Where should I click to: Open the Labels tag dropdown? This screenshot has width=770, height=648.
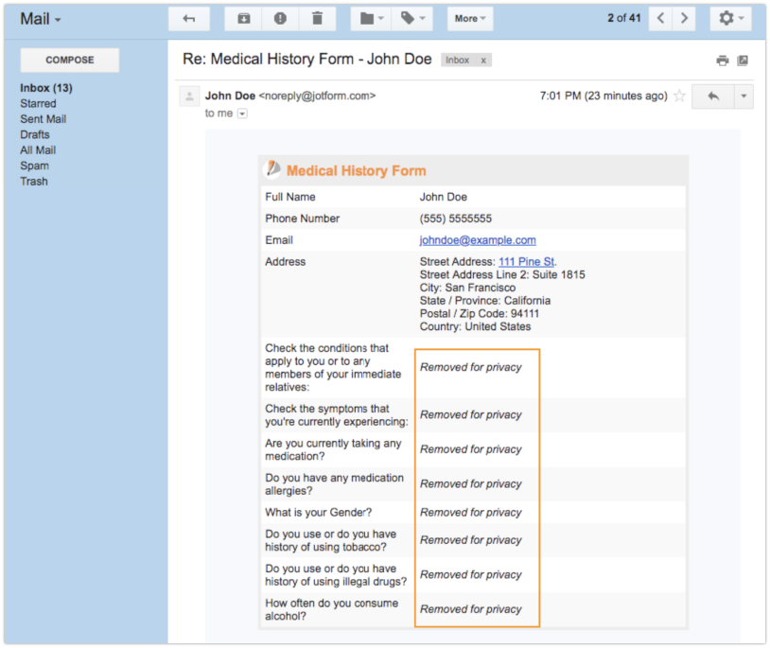pos(413,18)
